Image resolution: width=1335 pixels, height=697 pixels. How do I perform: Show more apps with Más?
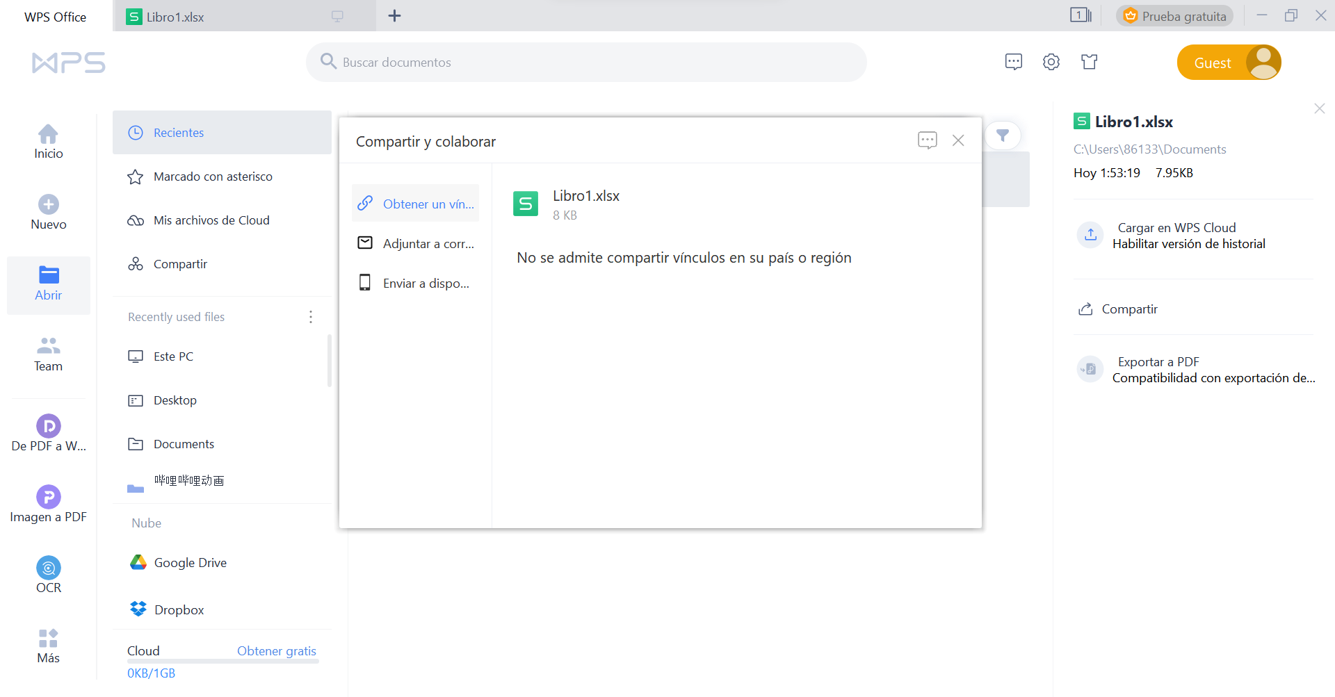[48, 646]
